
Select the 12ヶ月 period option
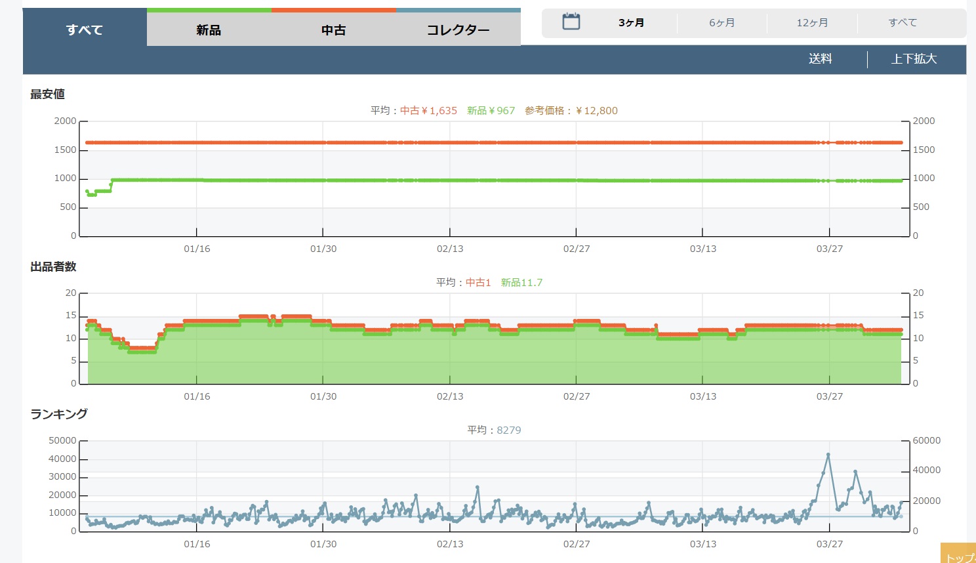click(812, 23)
